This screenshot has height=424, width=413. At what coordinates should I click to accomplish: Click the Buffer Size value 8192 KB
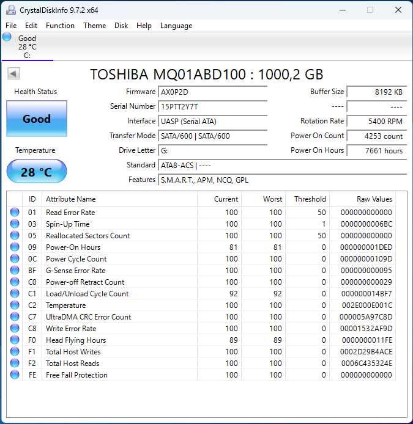point(377,92)
